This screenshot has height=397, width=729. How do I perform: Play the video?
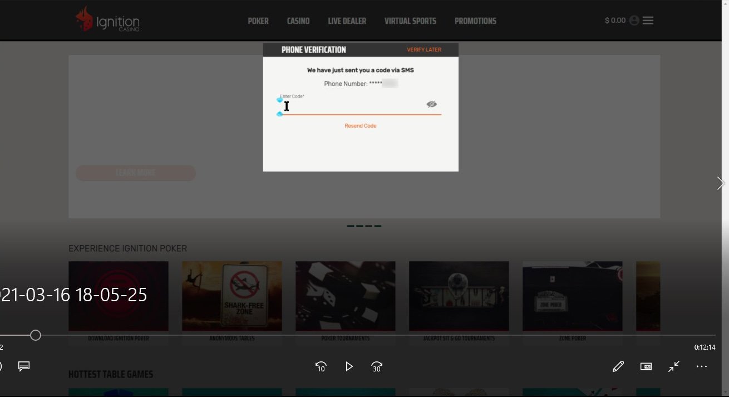(349, 366)
